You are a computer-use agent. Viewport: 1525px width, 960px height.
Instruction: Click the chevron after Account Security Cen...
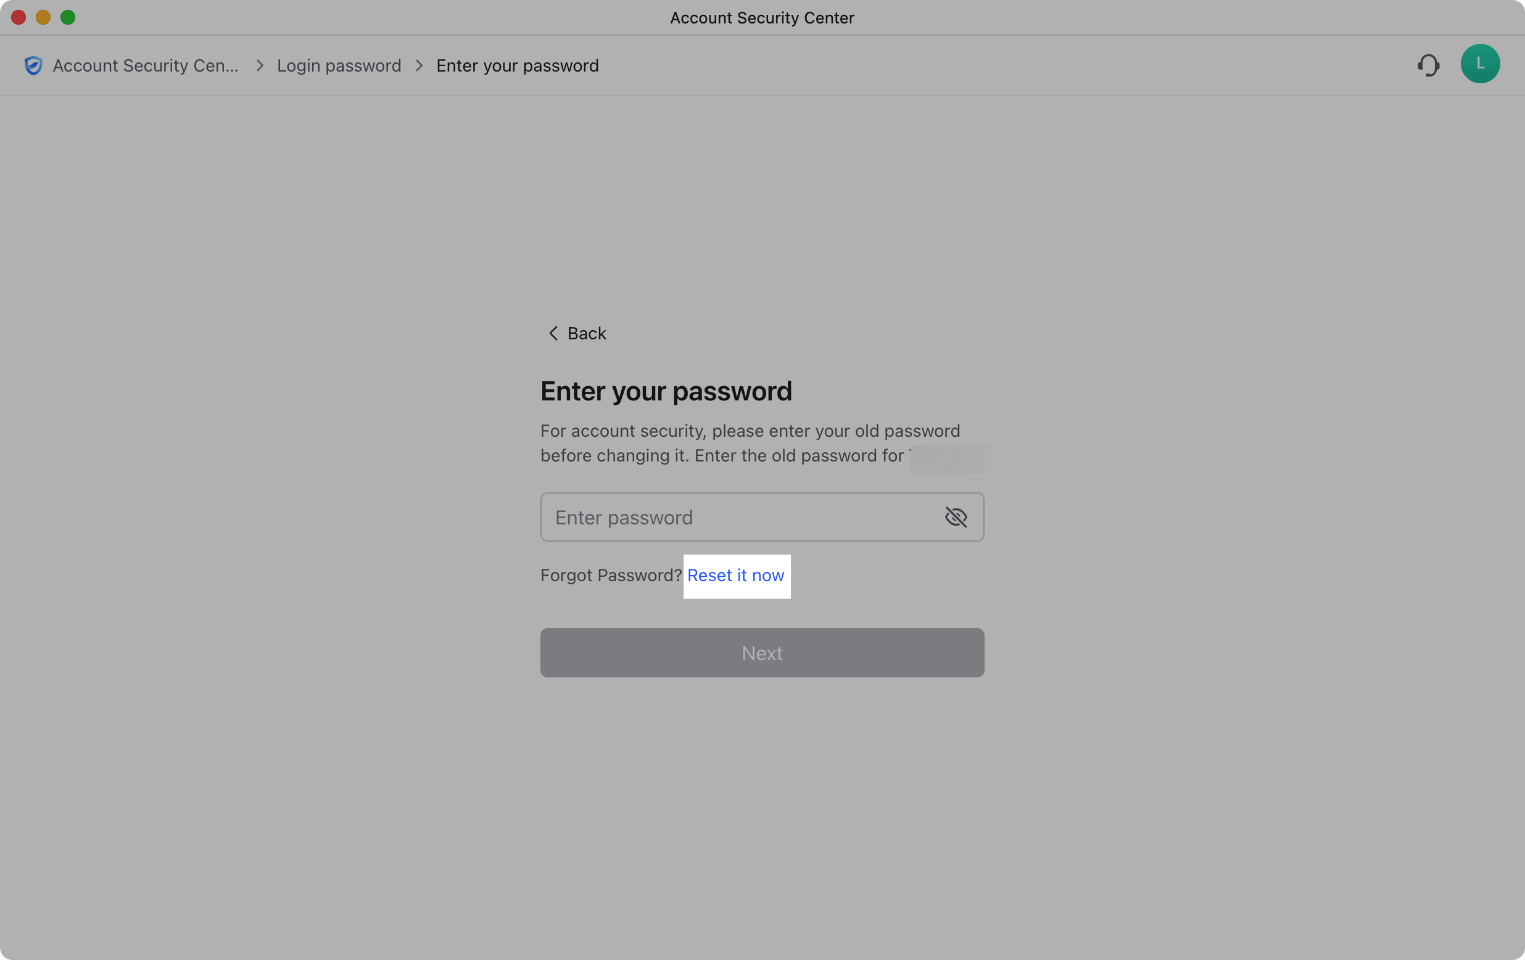[x=259, y=65]
